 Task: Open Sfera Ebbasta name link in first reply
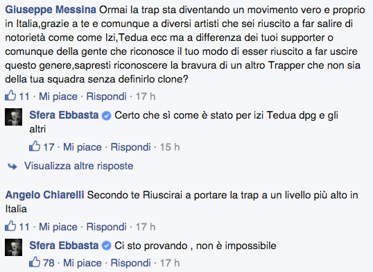click(x=64, y=115)
